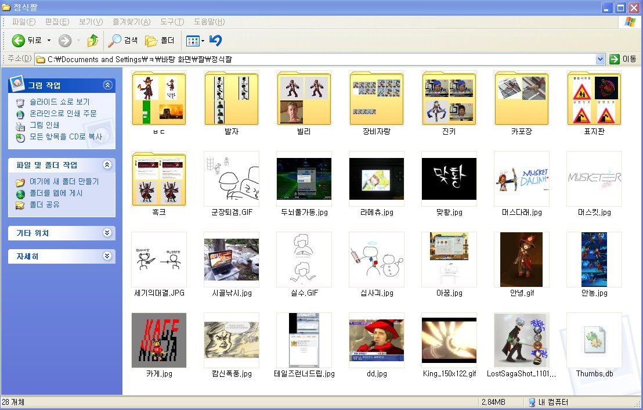Click the 내 컴퓨터 status bar icon
Screen dimensions: 643x410
click(532, 402)
